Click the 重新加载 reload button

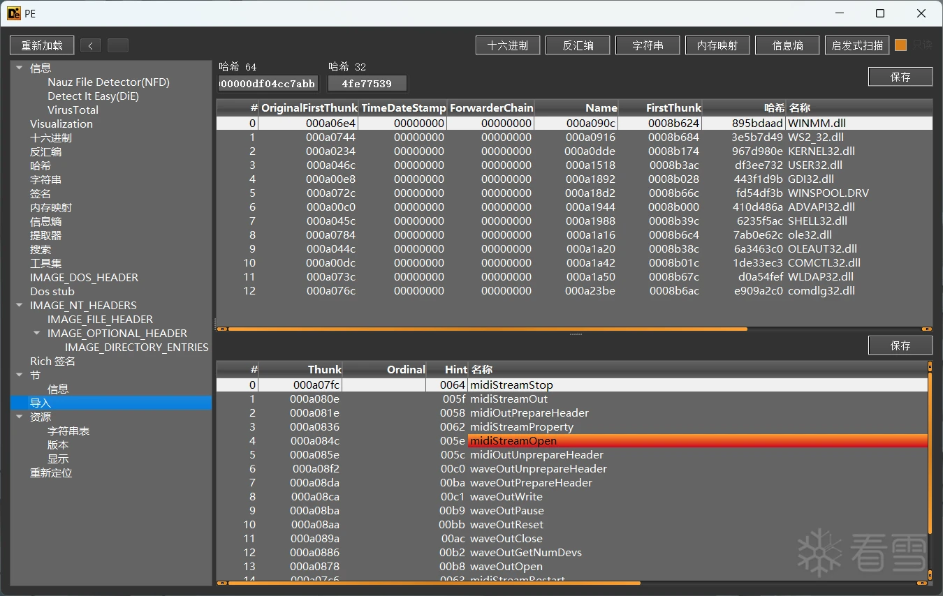pos(42,45)
